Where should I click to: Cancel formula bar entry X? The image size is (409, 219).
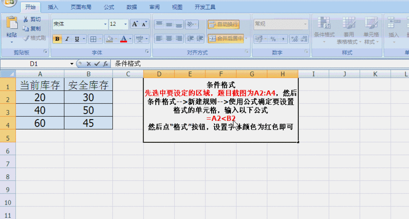89,64
